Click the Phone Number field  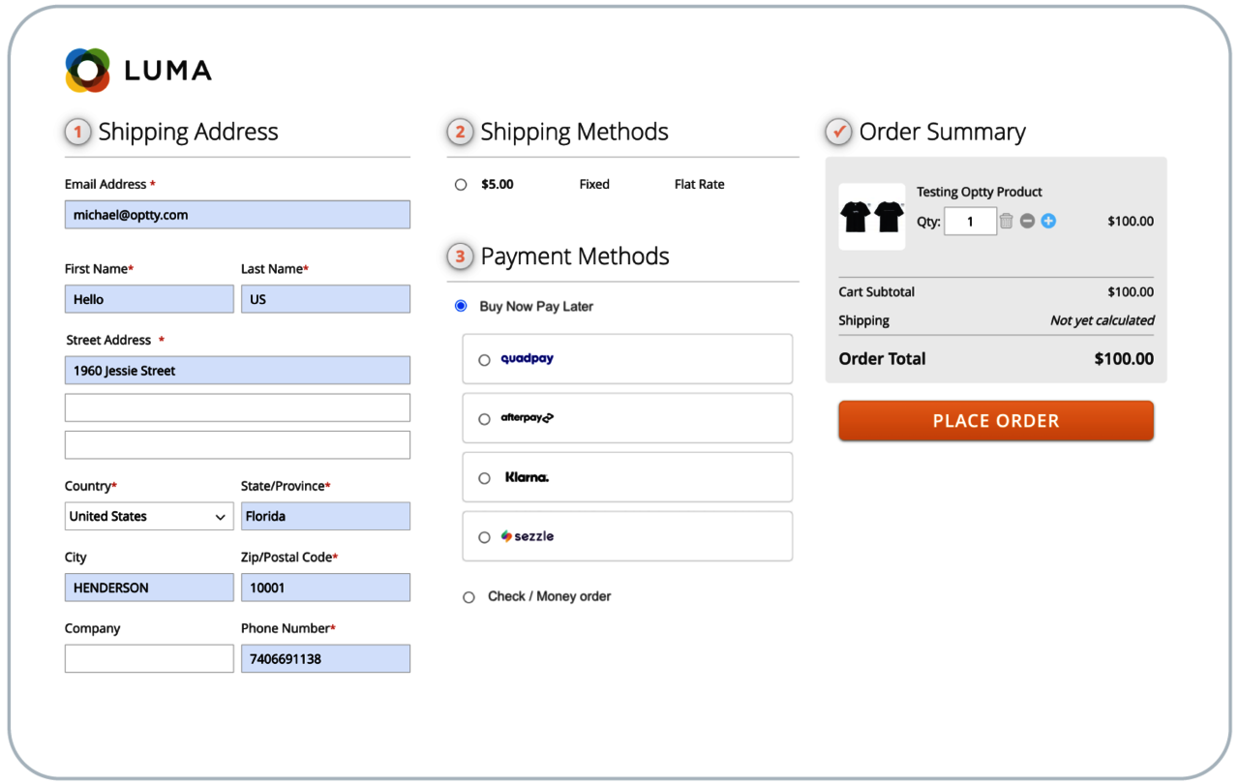pos(325,658)
